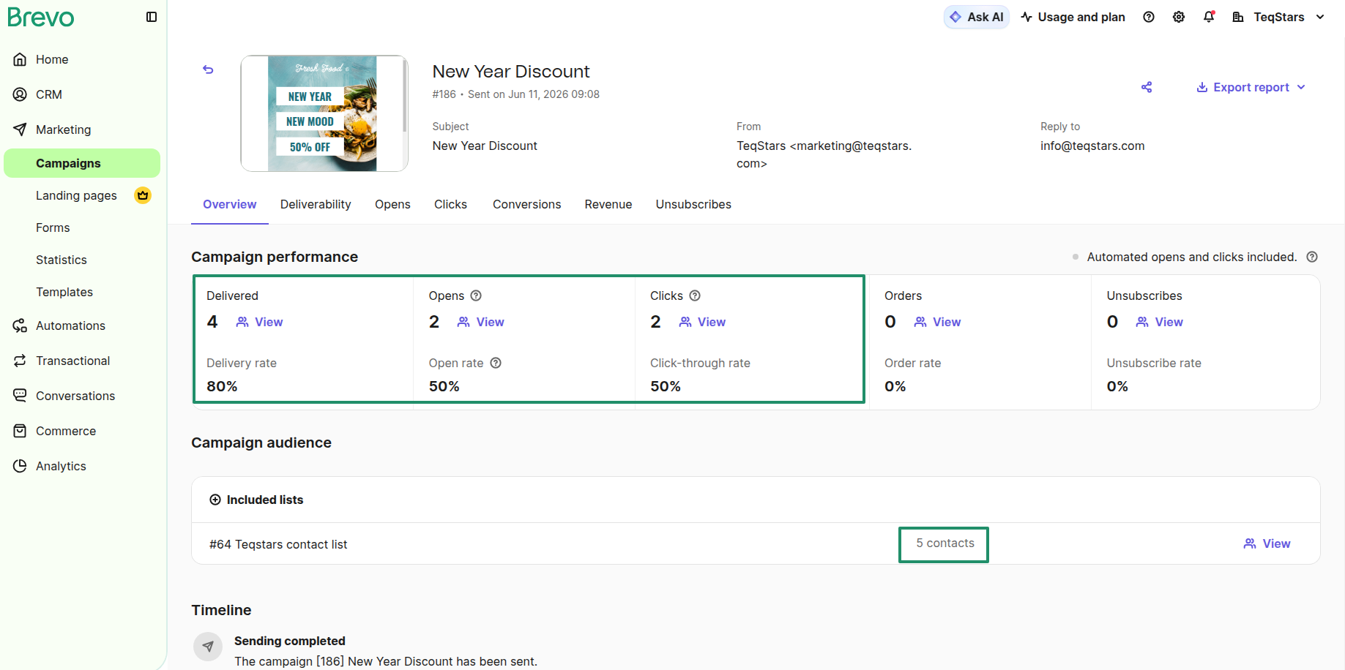Open Forms in sidebar
This screenshot has width=1345, height=670.
pyautogui.click(x=53, y=227)
